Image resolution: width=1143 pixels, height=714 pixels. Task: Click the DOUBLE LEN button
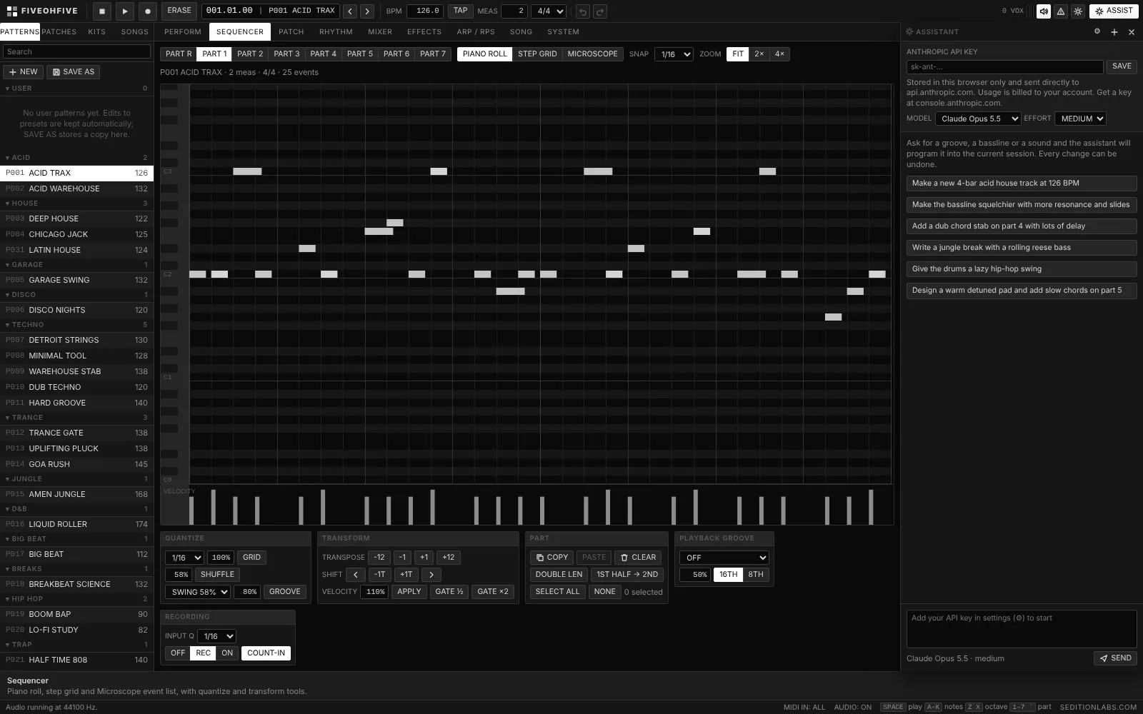[559, 574]
